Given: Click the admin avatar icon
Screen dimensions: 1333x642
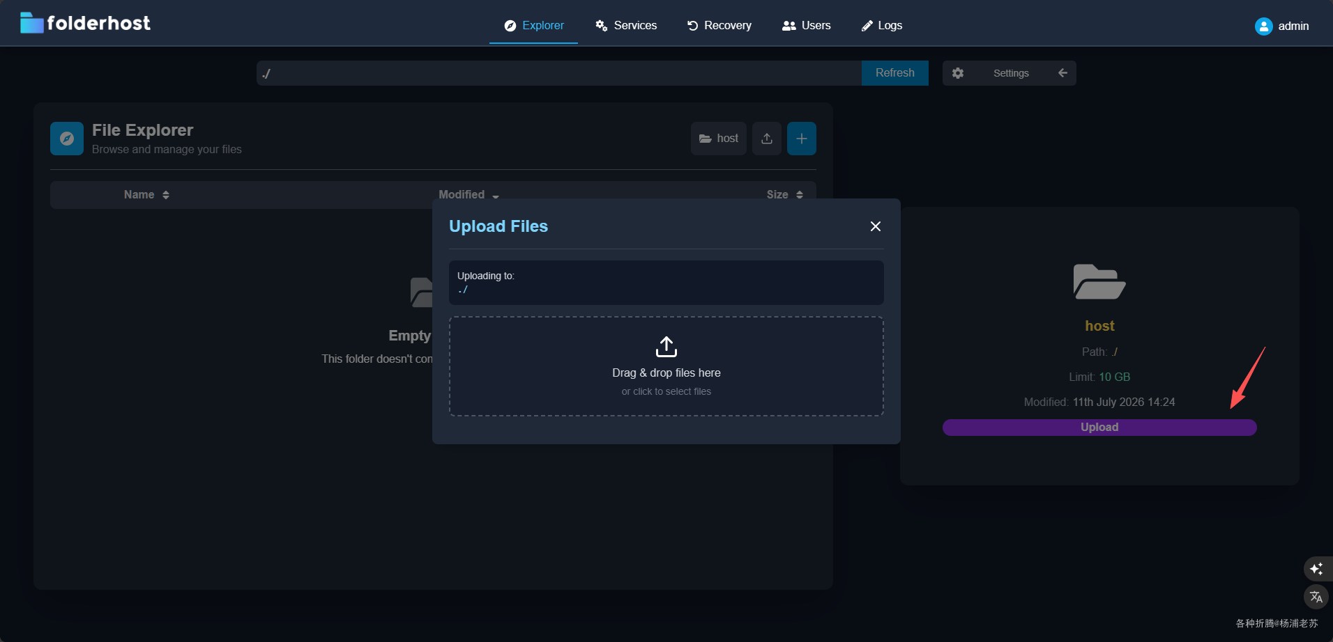Looking at the screenshot, I should [x=1263, y=26].
